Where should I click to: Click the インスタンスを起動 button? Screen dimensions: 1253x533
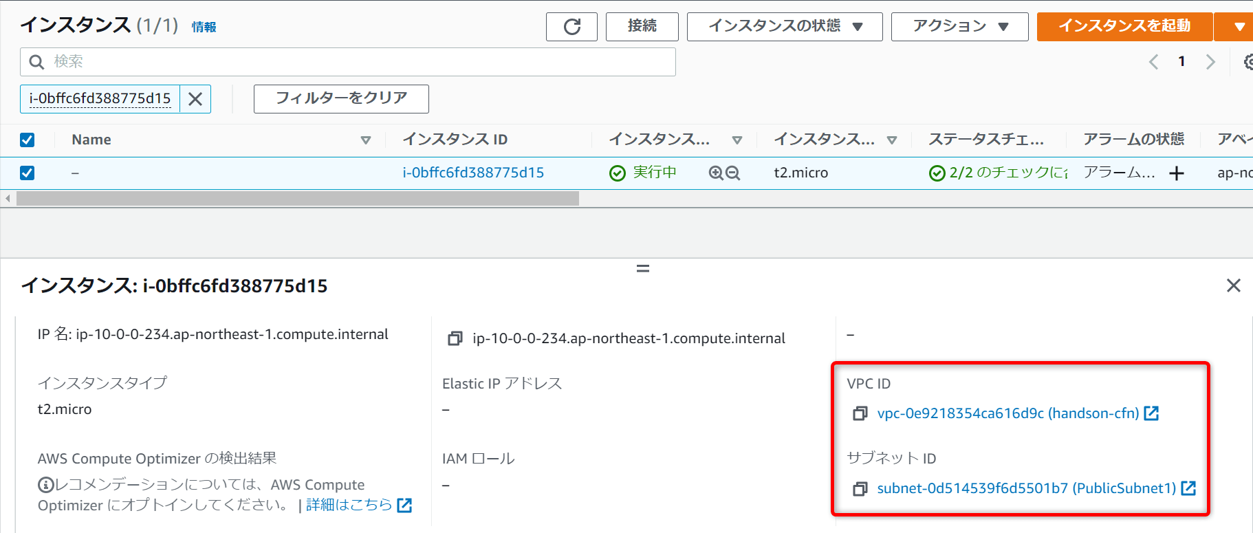[1124, 27]
